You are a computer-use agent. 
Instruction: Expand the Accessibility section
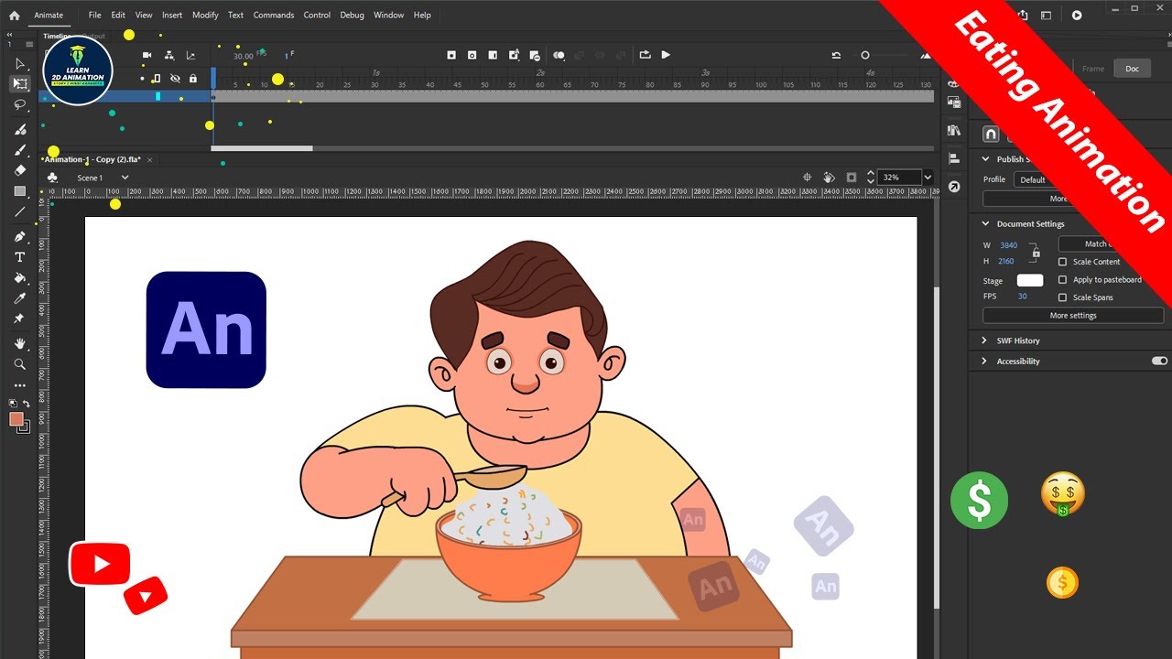986,362
